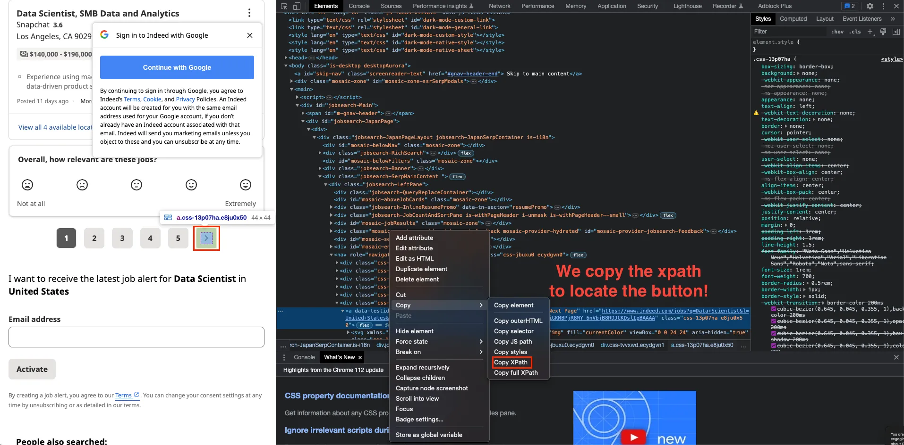The image size is (904, 445).
Task: Open the job card three-dot menu
Action: click(249, 13)
